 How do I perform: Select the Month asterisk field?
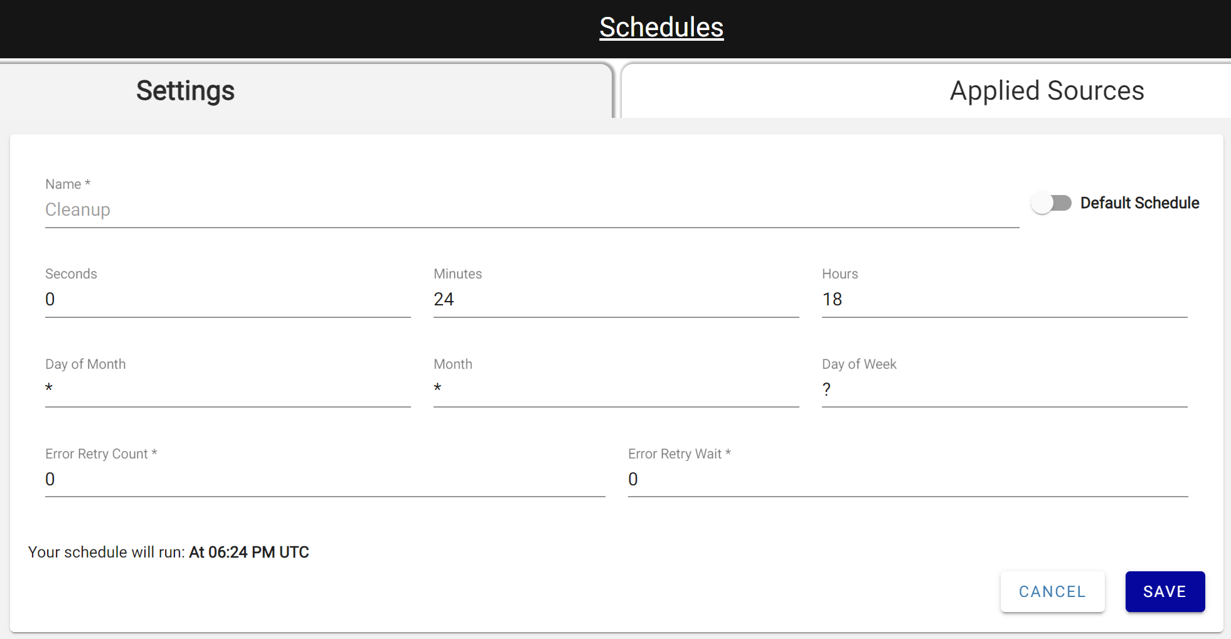click(x=615, y=389)
